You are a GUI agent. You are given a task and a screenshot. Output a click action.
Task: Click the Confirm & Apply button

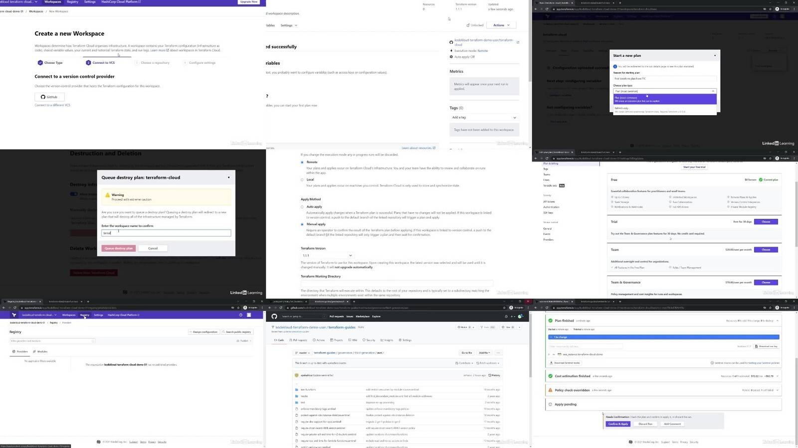pos(618,424)
